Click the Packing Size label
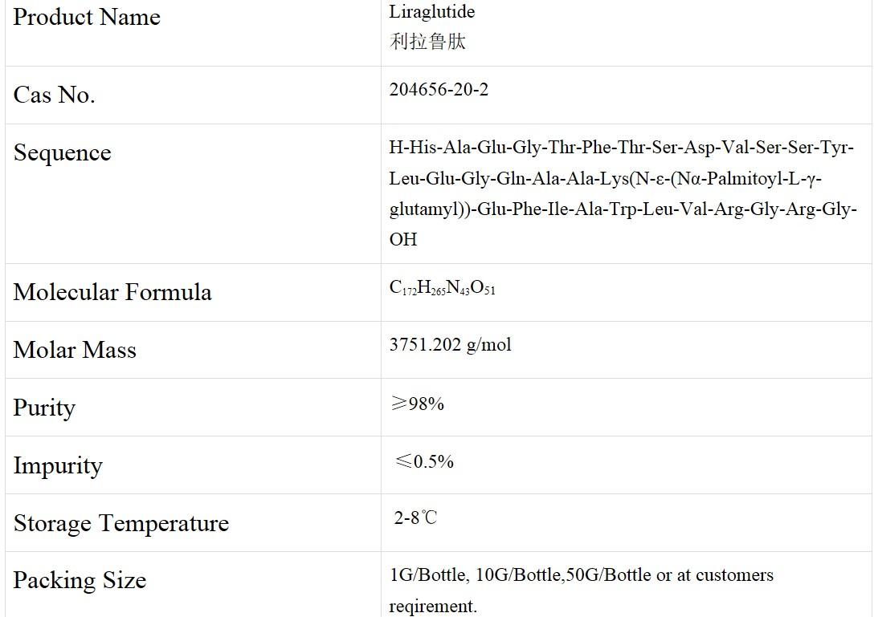The height and width of the screenshot is (617, 874). (x=80, y=580)
